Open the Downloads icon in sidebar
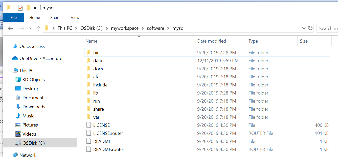Image resolution: width=338 pixels, height=157 pixels. pyautogui.click(x=18, y=107)
